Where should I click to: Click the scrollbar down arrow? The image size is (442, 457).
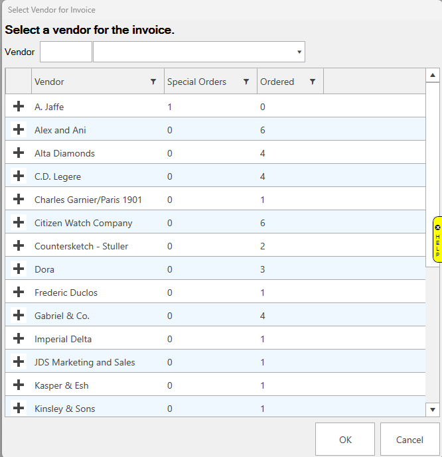click(x=433, y=410)
